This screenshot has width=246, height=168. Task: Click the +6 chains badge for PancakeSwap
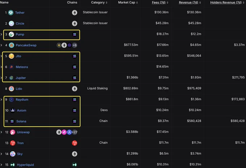pos(75,45)
